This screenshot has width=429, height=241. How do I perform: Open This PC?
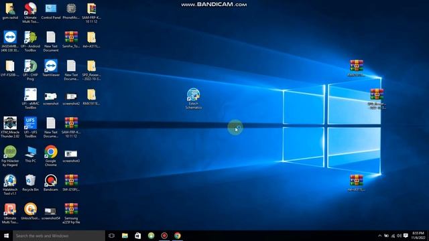(x=30, y=155)
